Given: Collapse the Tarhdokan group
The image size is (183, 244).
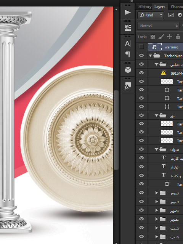Looking at the screenshot, I should (x=150, y=56).
